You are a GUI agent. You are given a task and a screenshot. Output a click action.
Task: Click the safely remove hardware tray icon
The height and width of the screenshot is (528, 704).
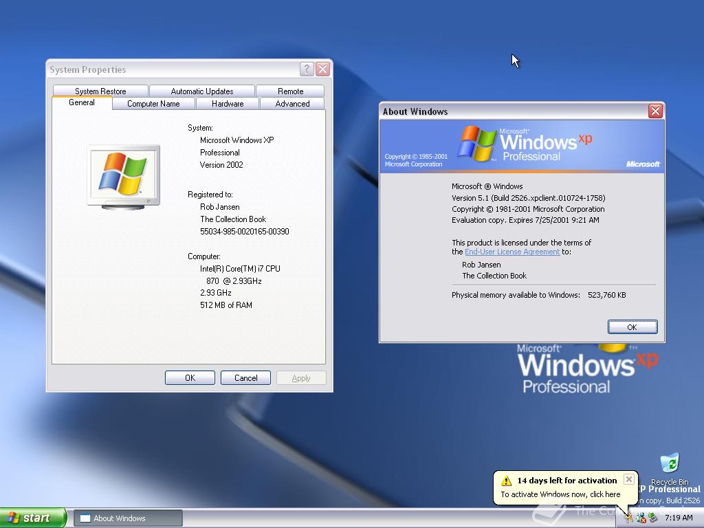[x=653, y=518]
